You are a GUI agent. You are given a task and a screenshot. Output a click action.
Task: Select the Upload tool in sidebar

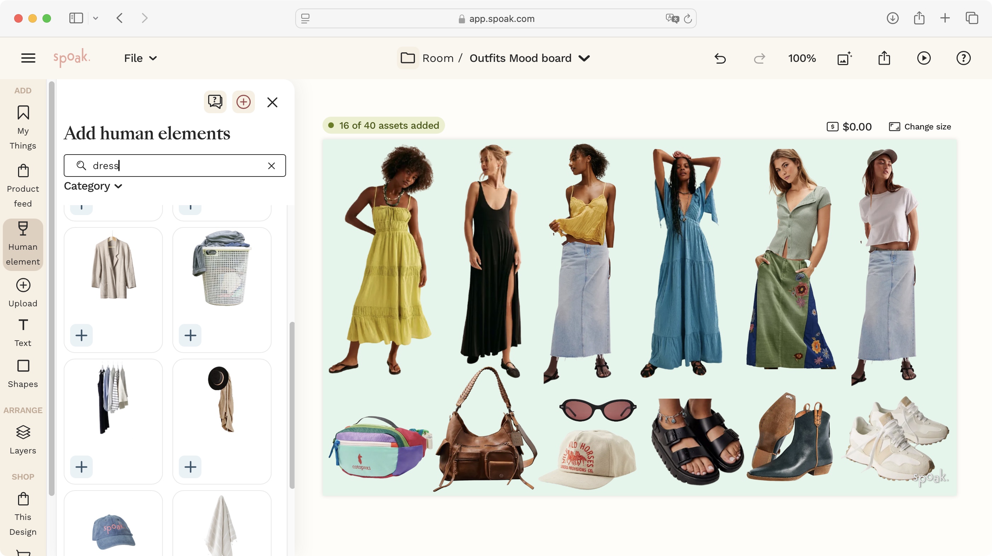coord(23,293)
